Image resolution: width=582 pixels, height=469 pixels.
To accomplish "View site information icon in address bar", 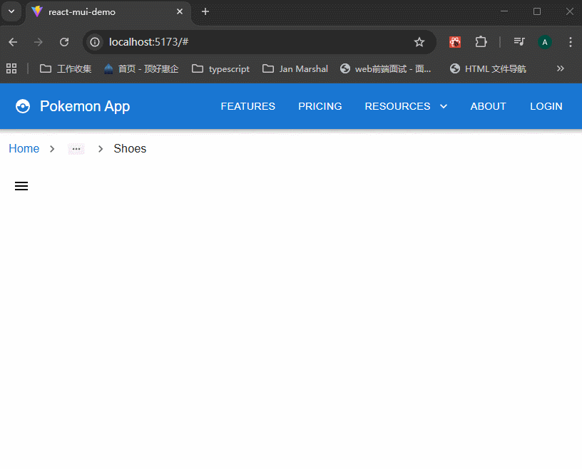I will pos(95,42).
